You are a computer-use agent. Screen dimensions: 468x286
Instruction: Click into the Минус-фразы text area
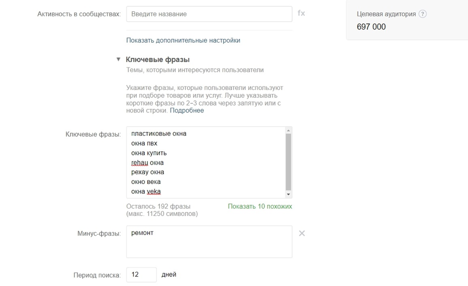click(209, 241)
